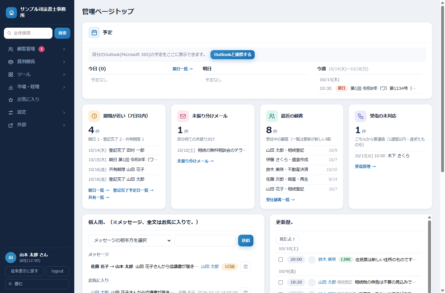Open the 共有一覧 link
The height and width of the screenshot is (293, 445).
pos(99,198)
